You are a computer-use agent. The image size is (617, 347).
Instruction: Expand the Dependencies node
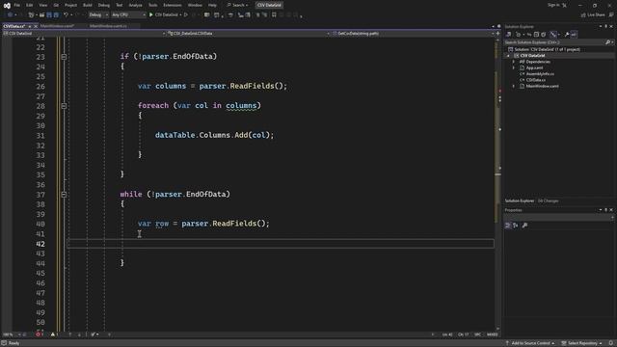pos(514,62)
